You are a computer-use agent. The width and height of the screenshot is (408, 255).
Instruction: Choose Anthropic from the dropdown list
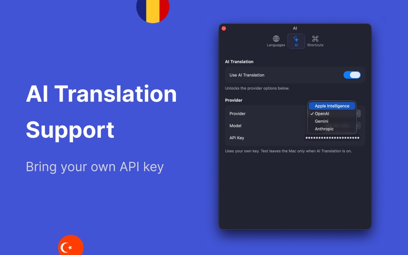(332, 129)
